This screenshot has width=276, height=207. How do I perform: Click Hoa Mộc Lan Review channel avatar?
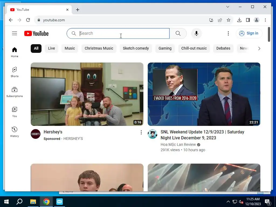pyautogui.click(x=153, y=134)
